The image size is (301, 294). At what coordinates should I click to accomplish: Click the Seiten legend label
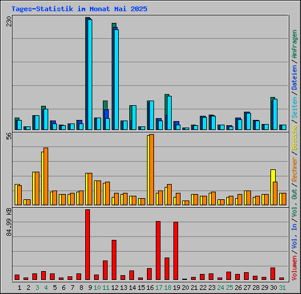[x=295, y=107]
